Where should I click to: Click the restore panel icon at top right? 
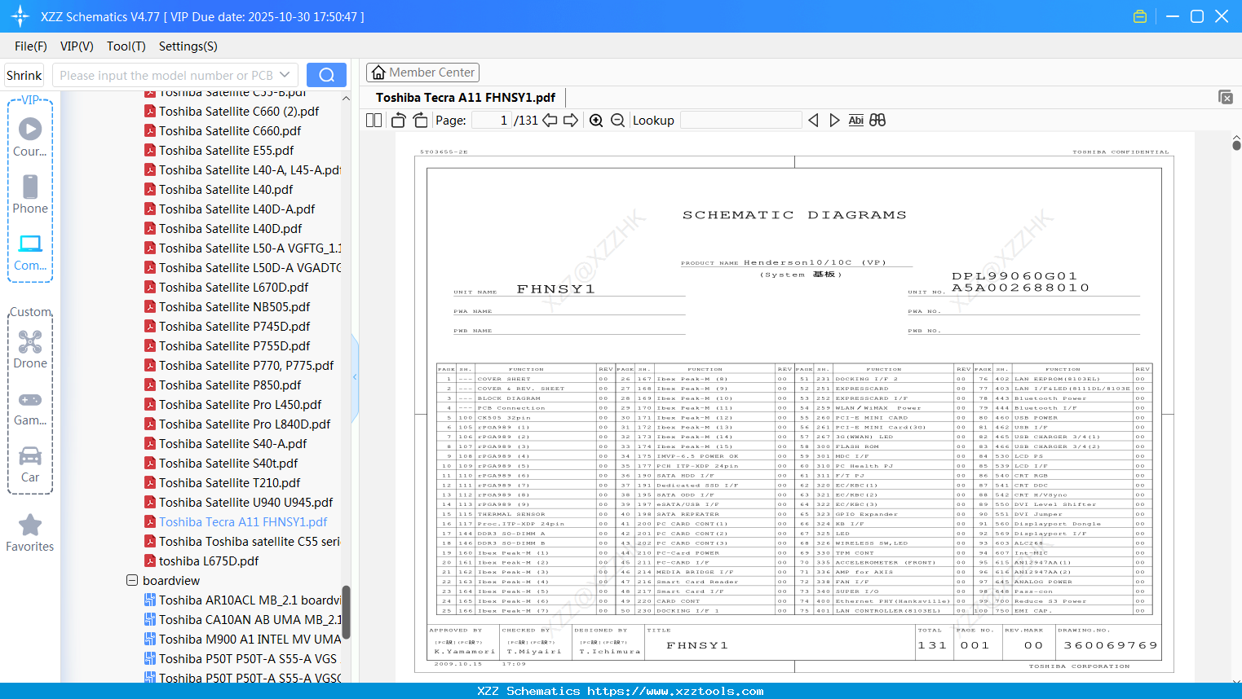1226,97
